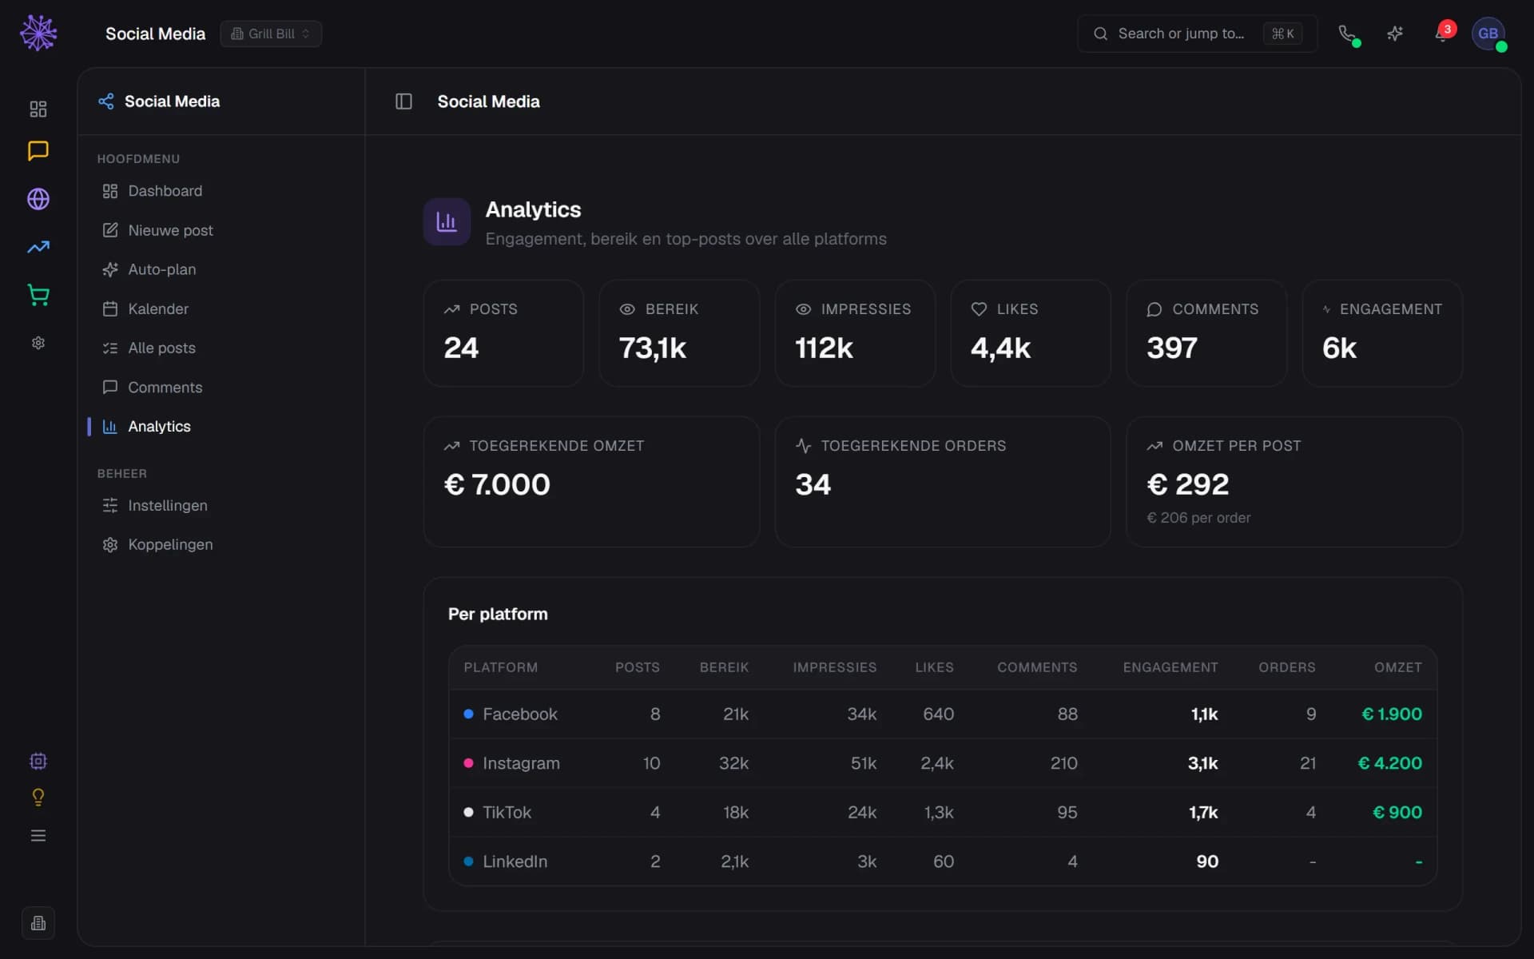Open the GB user avatar menu

click(1488, 34)
